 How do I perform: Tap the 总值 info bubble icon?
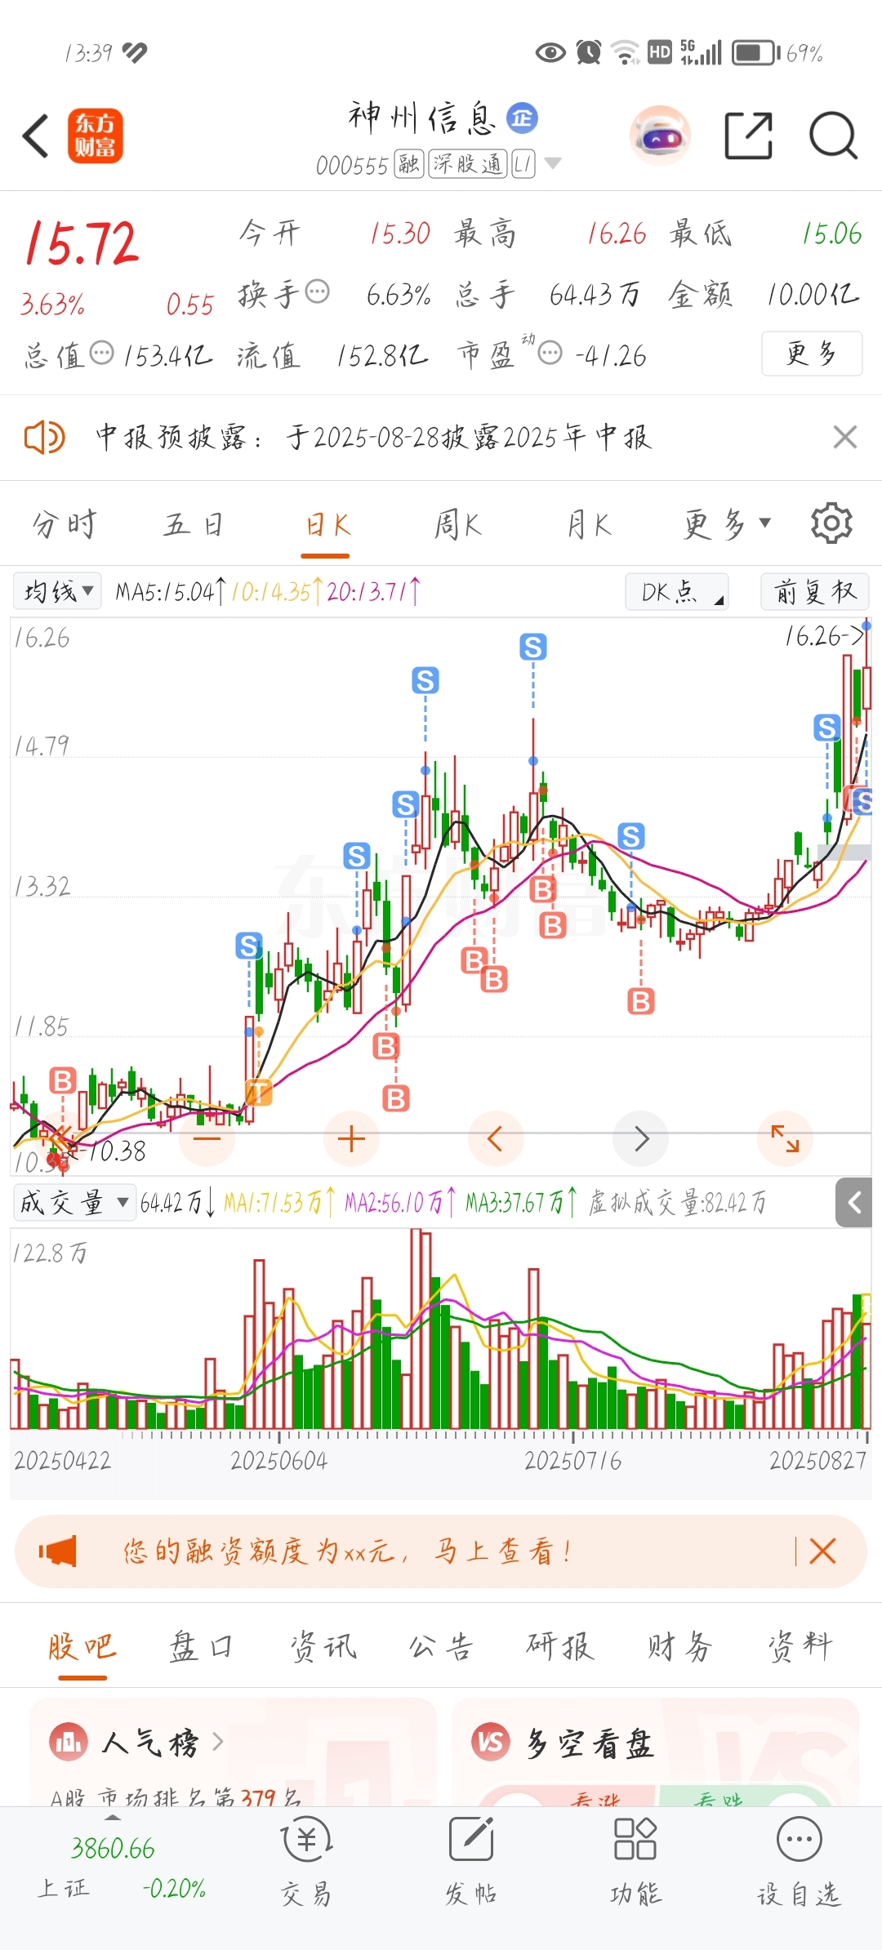101,354
